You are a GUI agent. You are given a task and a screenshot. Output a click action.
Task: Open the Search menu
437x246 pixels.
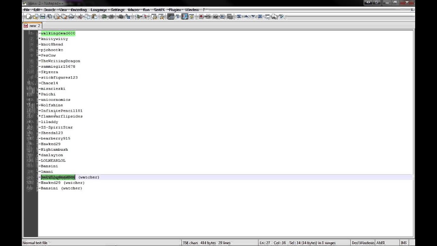(x=50, y=10)
